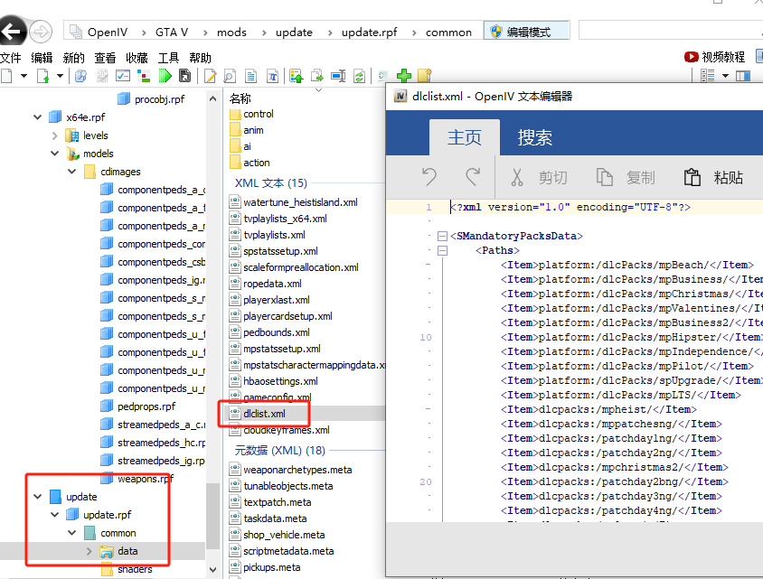
Task: Open dropdown arrow next to new file icon
Action: click(24, 76)
